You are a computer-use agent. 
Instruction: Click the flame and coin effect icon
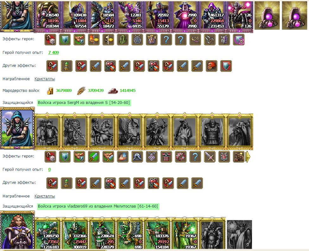point(94,40)
